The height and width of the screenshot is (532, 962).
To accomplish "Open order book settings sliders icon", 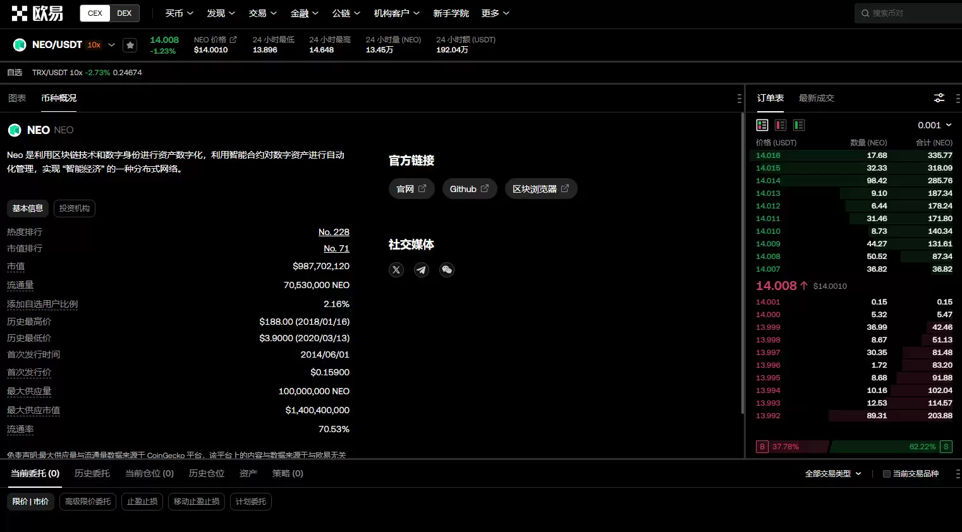I will 939,98.
